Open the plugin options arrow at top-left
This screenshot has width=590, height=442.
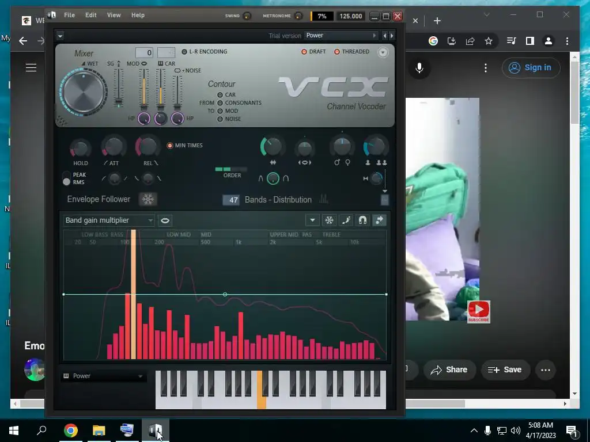pyautogui.click(x=60, y=36)
